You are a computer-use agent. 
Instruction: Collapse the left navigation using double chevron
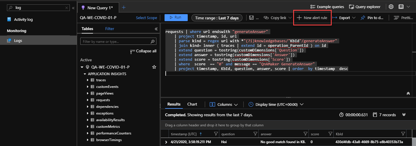tap(73, 8)
